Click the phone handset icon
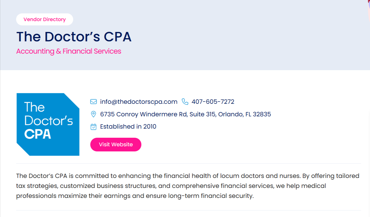370x217 pixels. (185, 102)
